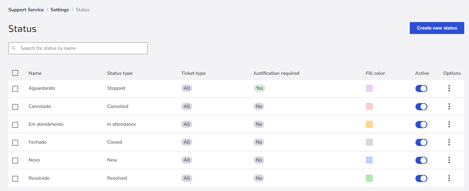This screenshot has width=469, height=191.
Task: Click Create new status button
Action: tap(437, 28)
